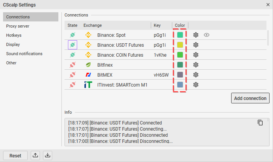Select the Binance: Spot exchange name
Image resolution: width=273 pixels, height=162 pixels.
[111, 35]
